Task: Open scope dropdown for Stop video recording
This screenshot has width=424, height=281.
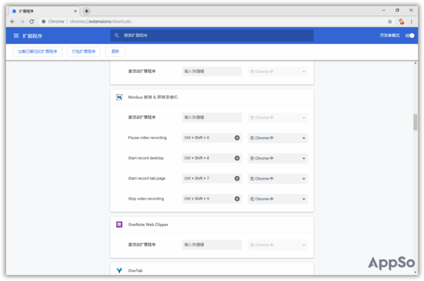Action: (x=278, y=199)
